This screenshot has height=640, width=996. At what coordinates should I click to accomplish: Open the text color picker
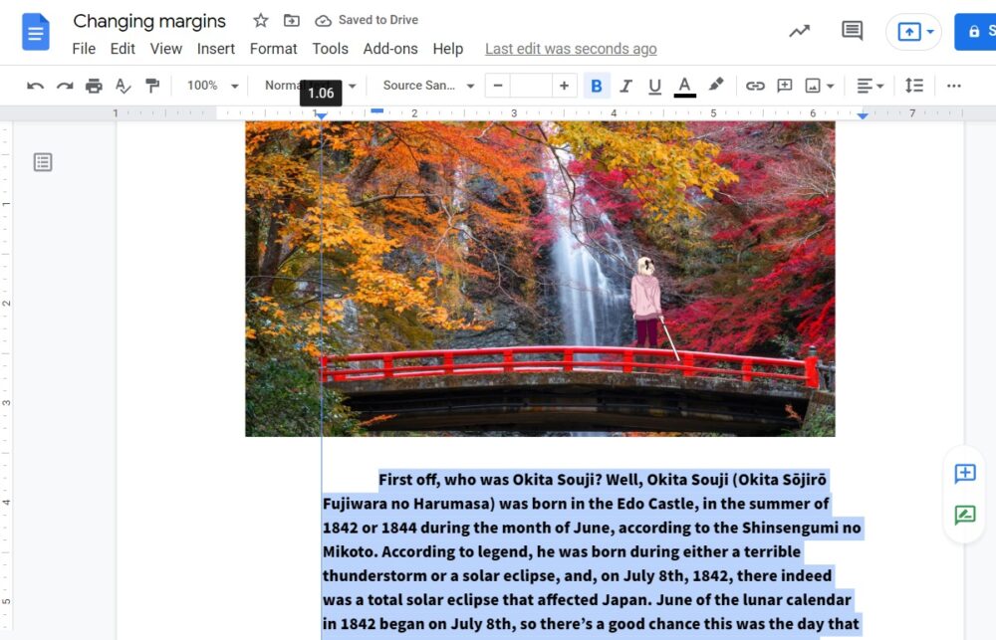(684, 86)
